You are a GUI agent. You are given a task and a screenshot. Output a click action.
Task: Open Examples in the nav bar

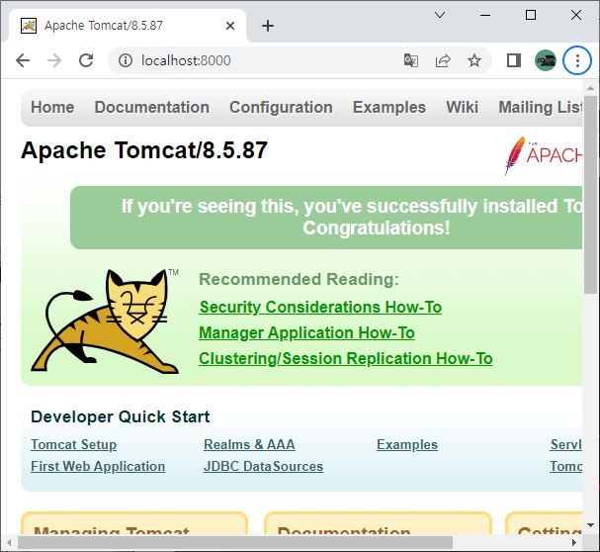[389, 107]
